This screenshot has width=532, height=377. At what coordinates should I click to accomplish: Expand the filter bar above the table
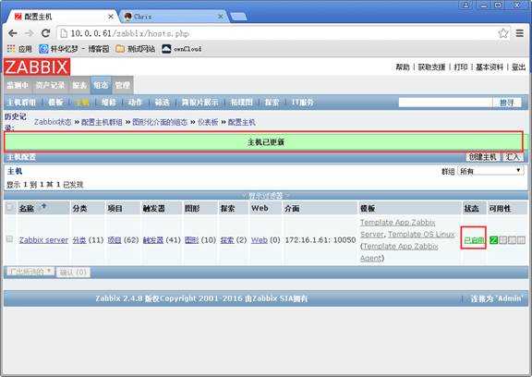pyautogui.click(x=266, y=196)
